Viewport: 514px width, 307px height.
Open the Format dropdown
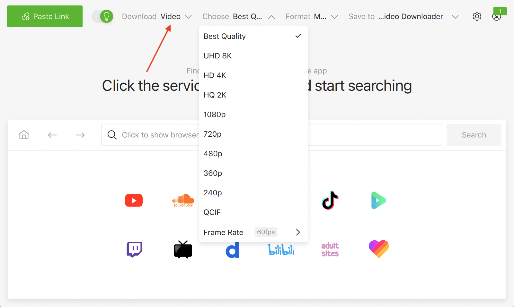(x=312, y=17)
